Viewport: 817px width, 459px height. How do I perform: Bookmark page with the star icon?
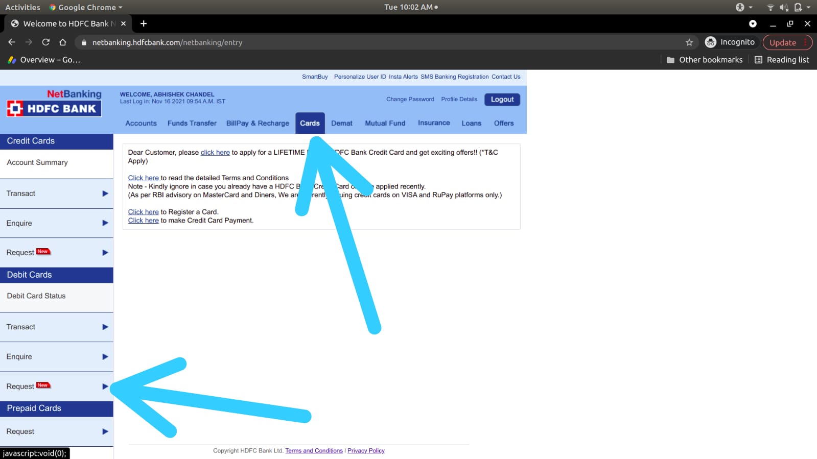click(x=689, y=42)
